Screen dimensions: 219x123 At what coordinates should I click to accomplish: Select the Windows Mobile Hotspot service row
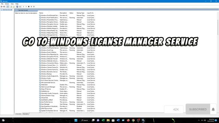coord(67,28)
